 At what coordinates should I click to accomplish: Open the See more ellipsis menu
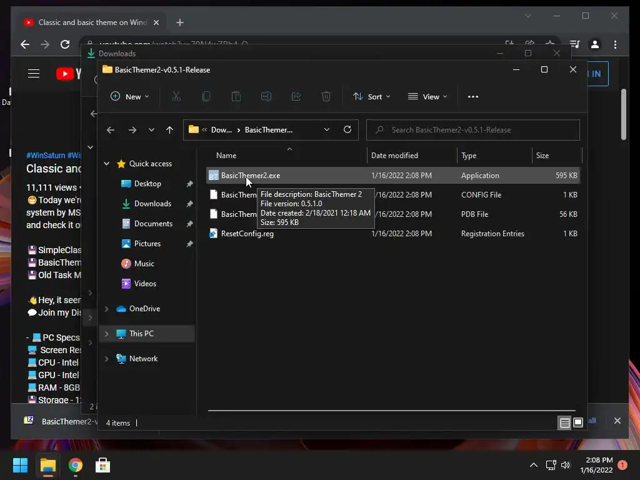click(x=473, y=97)
